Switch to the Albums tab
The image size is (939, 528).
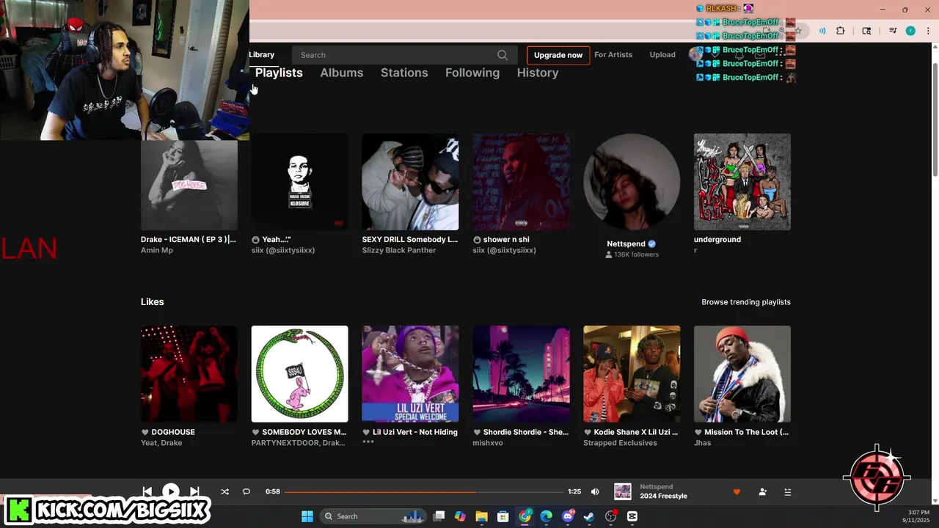click(342, 73)
